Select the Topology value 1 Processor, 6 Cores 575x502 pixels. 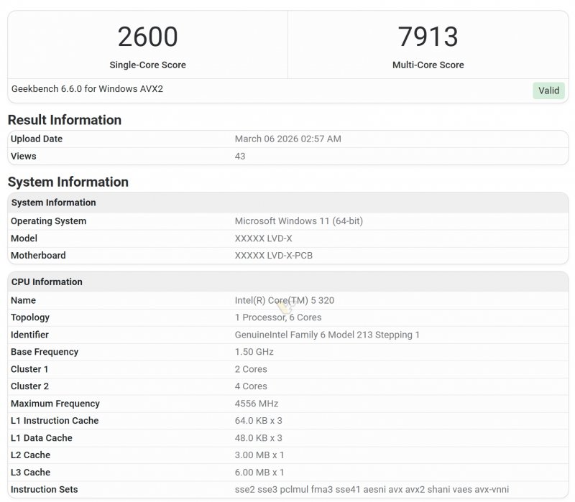click(277, 317)
